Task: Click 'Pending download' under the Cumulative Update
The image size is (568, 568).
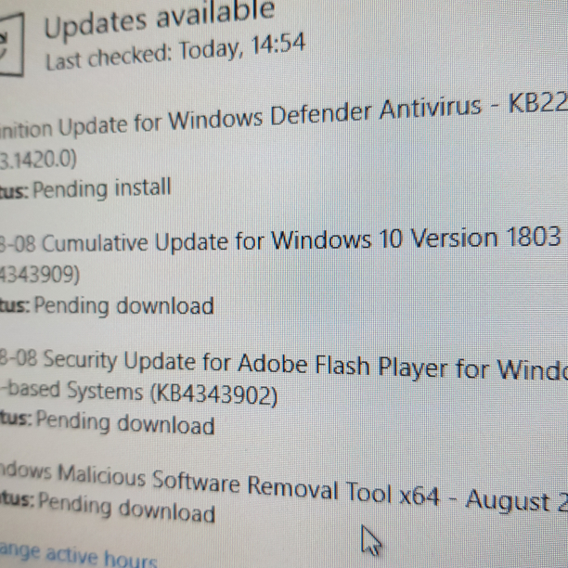Action: point(123,305)
